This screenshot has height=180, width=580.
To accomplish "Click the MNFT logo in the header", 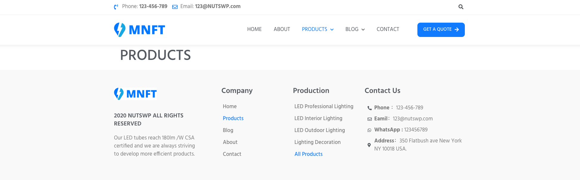I will (140, 29).
